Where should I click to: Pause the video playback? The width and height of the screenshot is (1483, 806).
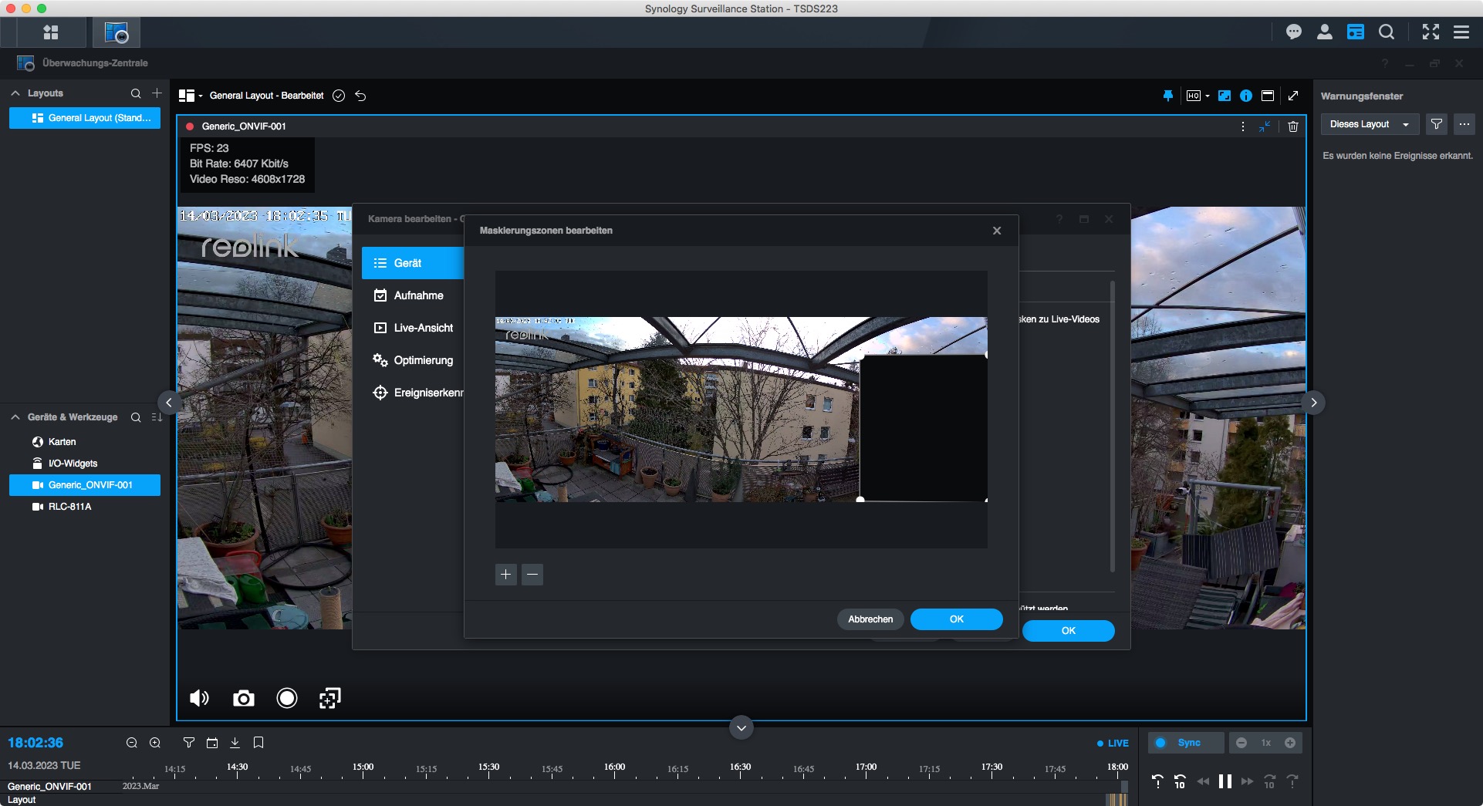coord(1225,781)
